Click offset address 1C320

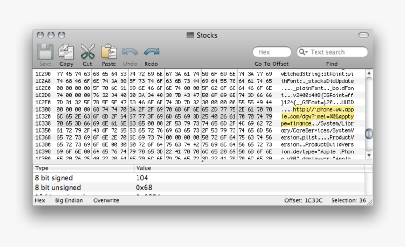[x=43, y=116]
